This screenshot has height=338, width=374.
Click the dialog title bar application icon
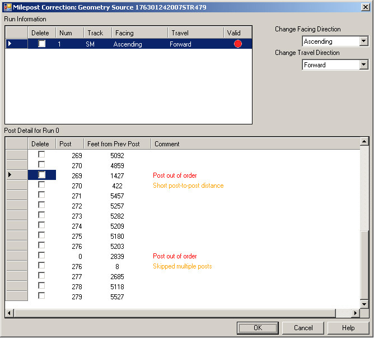point(7,7)
